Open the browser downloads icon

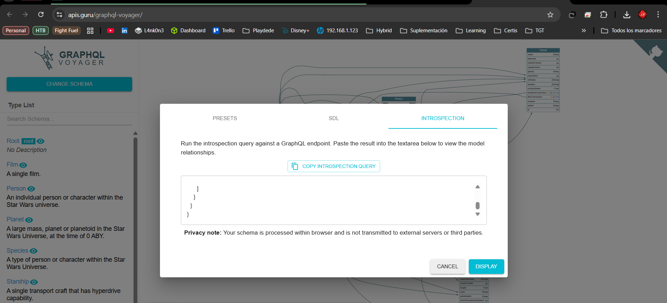coord(627,15)
